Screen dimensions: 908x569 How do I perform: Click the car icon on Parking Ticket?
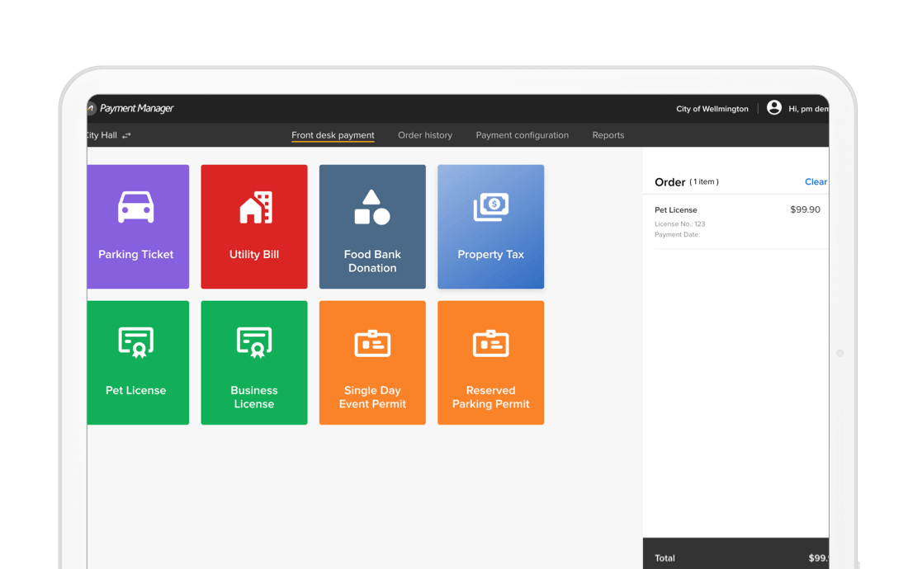point(136,207)
